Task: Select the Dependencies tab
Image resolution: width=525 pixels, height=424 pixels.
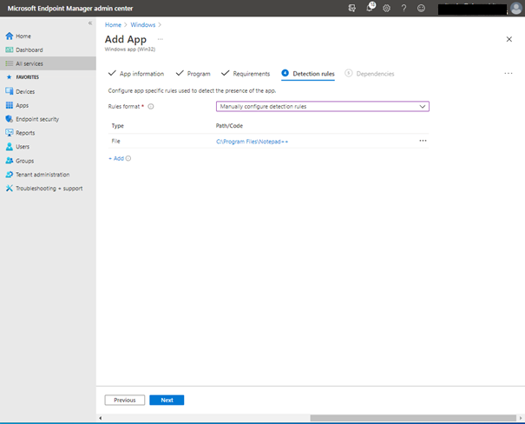Action: pos(370,73)
